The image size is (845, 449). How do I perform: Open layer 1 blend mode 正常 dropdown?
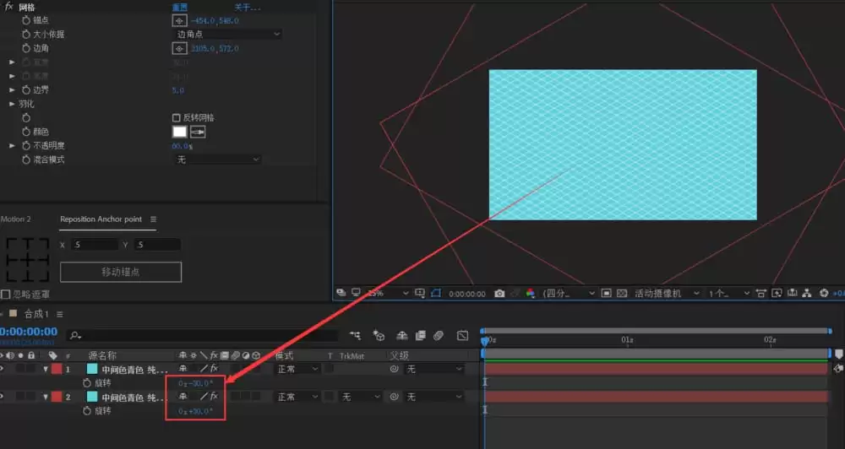pyautogui.click(x=297, y=370)
